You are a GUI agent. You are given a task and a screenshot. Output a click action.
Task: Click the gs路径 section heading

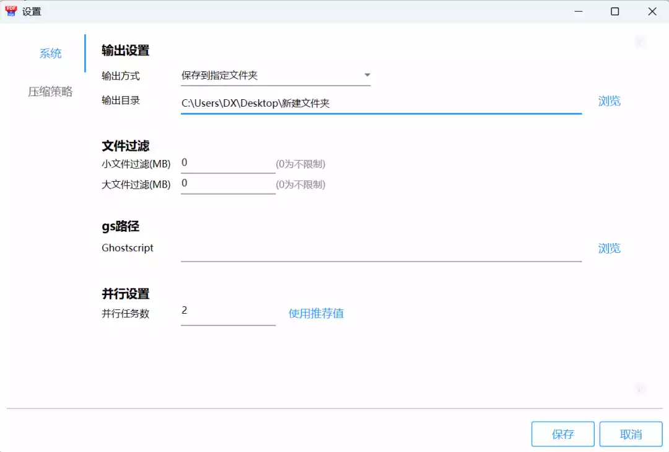(x=120, y=226)
